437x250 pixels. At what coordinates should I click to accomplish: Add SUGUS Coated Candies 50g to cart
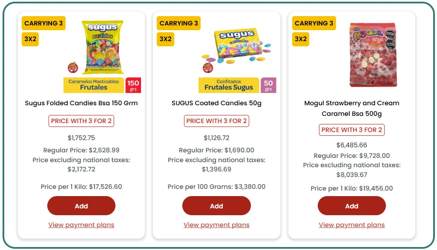tap(216, 206)
